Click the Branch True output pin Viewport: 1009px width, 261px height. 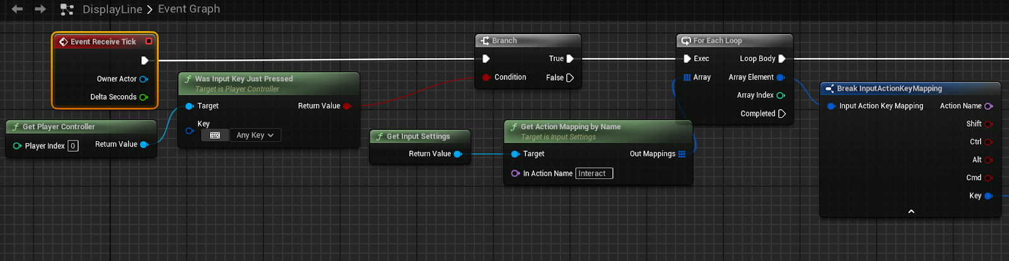click(x=569, y=59)
